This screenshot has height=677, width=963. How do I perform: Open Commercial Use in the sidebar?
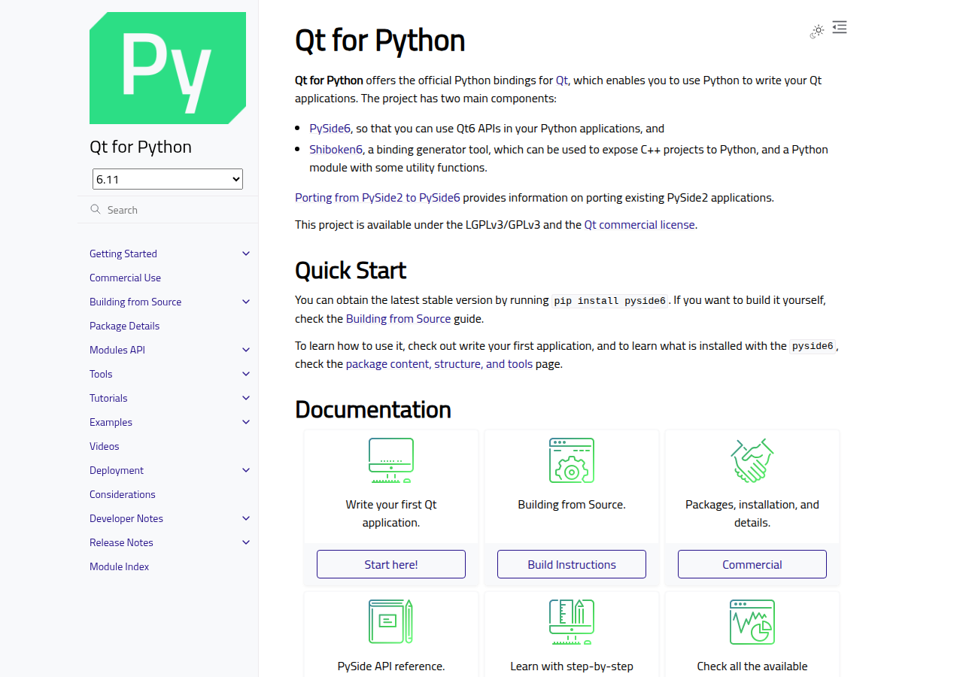tap(125, 278)
